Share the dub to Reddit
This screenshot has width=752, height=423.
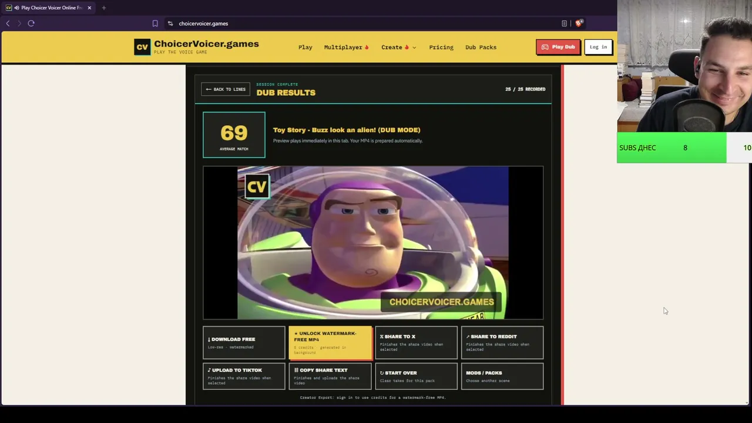502,343
